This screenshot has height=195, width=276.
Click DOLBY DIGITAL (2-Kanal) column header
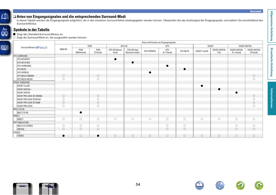(254, 51)
